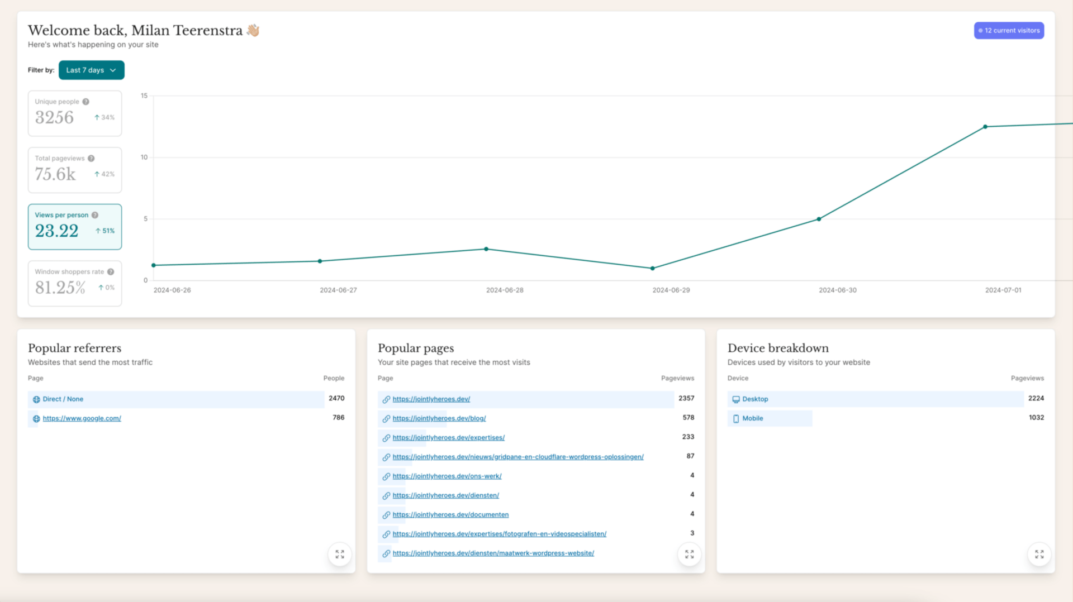1073x602 pixels.
Task: Switch chart to Window shoppers rate
Action: pyautogui.click(x=75, y=284)
